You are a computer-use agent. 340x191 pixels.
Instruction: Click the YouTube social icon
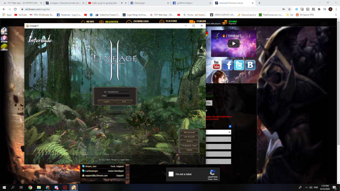(216, 65)
